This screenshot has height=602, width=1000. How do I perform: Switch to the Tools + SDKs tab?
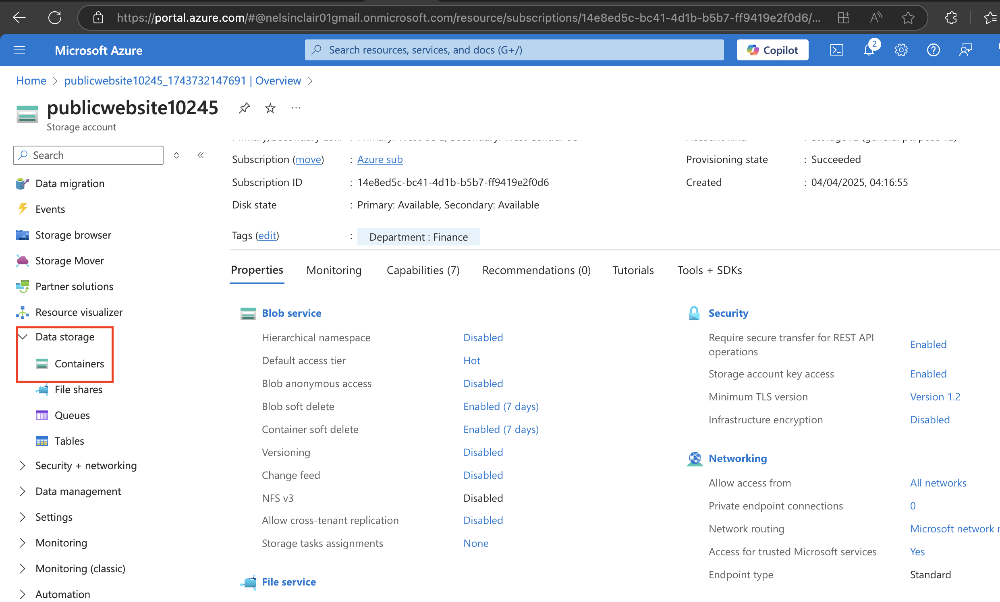point(710,270)
